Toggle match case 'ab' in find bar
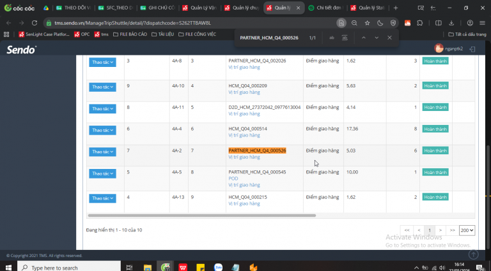 tap(332, 38)
